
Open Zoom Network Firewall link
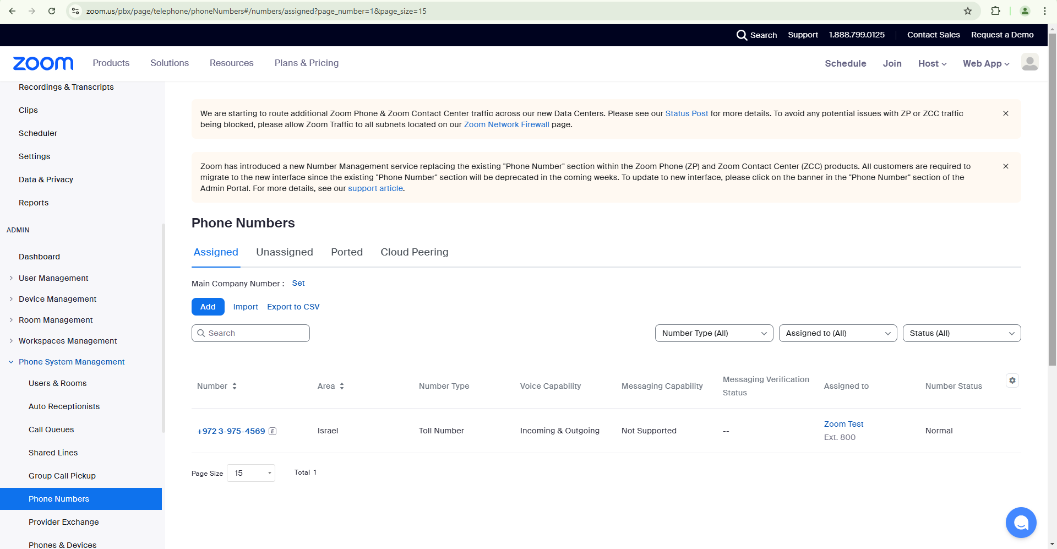(506, 124)
